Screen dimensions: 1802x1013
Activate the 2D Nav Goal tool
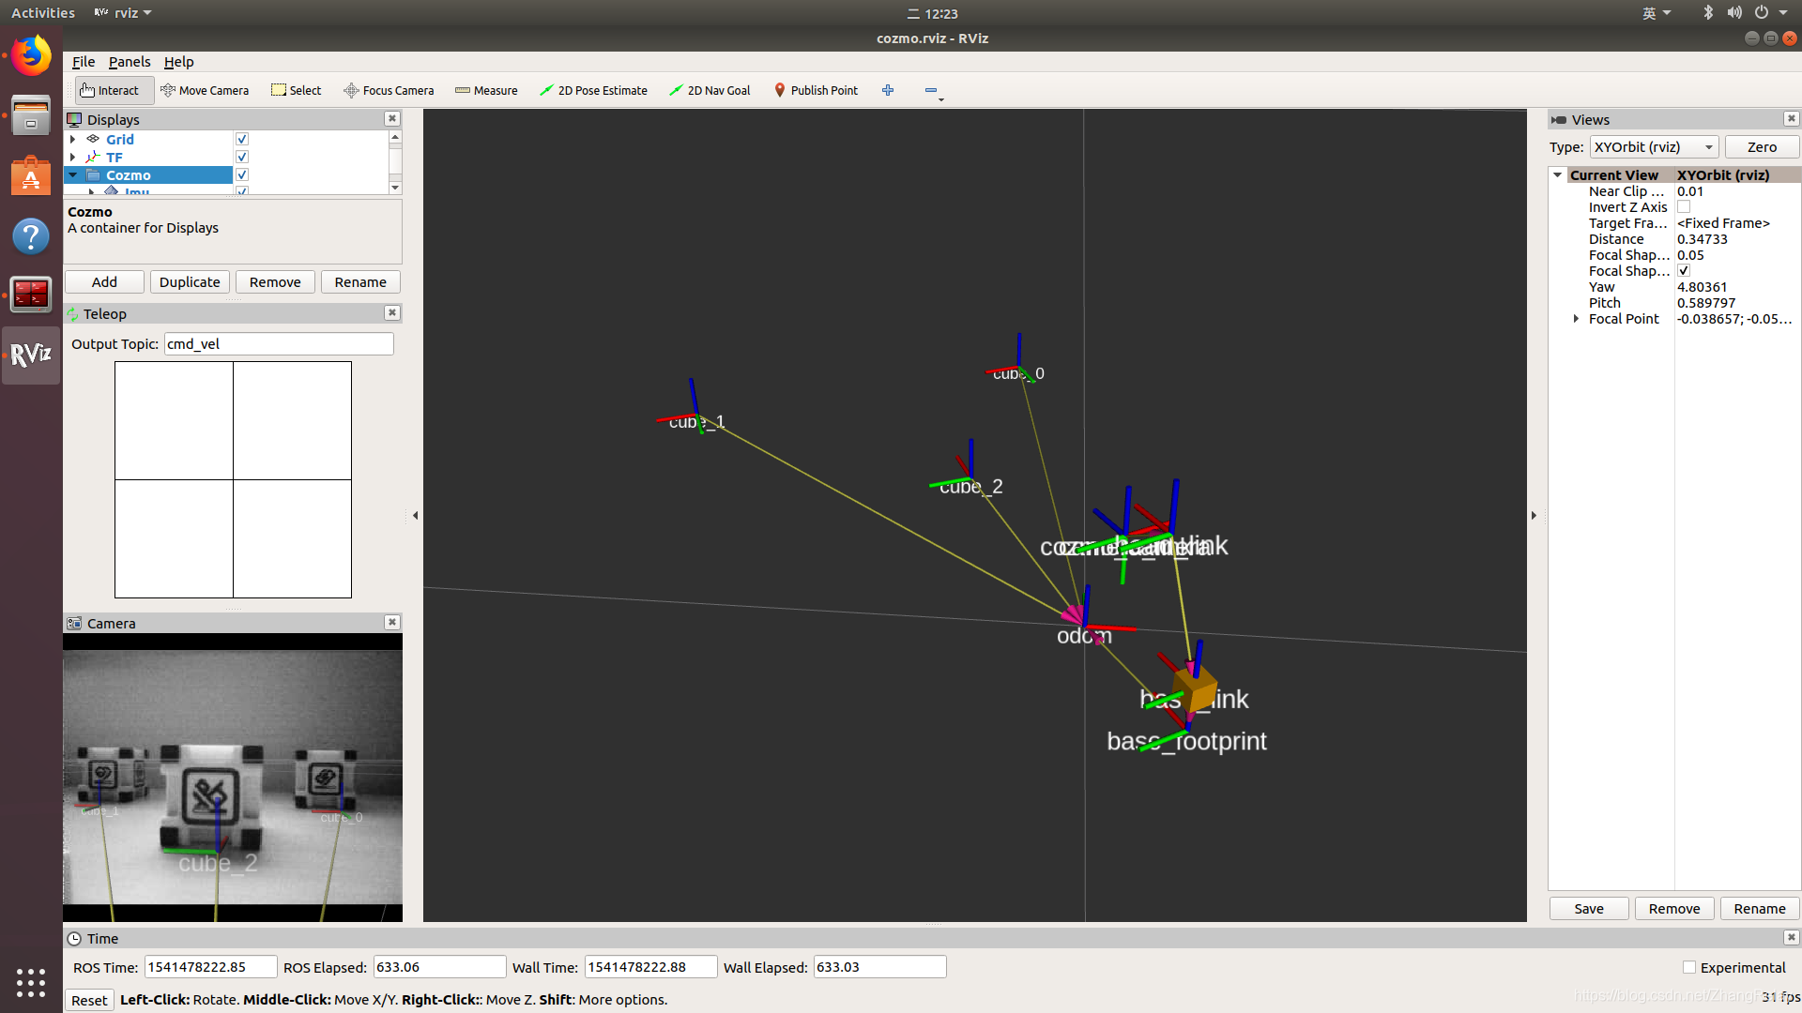pyautogui.click(x=710, y=90)
